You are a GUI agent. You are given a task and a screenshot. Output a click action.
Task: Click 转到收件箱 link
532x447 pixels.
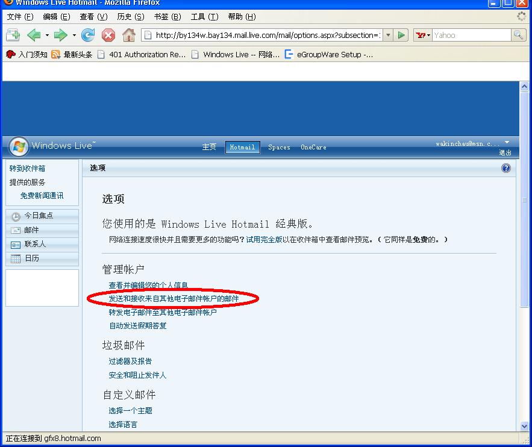(x=27, y=169)
